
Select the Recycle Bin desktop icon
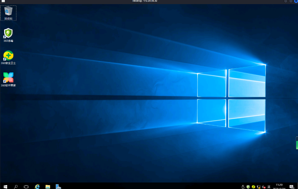pos(8,12)
